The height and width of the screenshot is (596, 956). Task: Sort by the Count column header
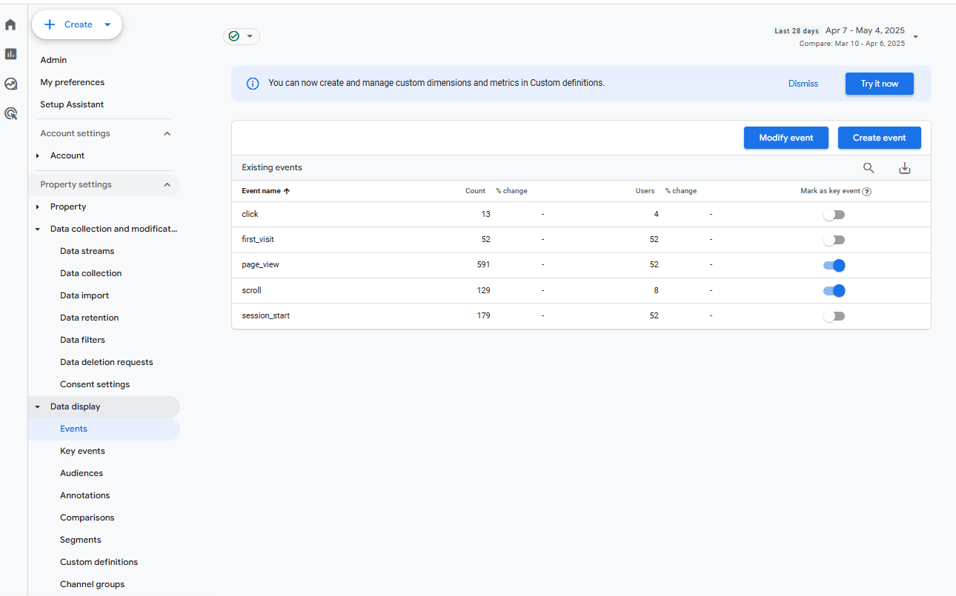pyautogui.click(x=475, y=191)
